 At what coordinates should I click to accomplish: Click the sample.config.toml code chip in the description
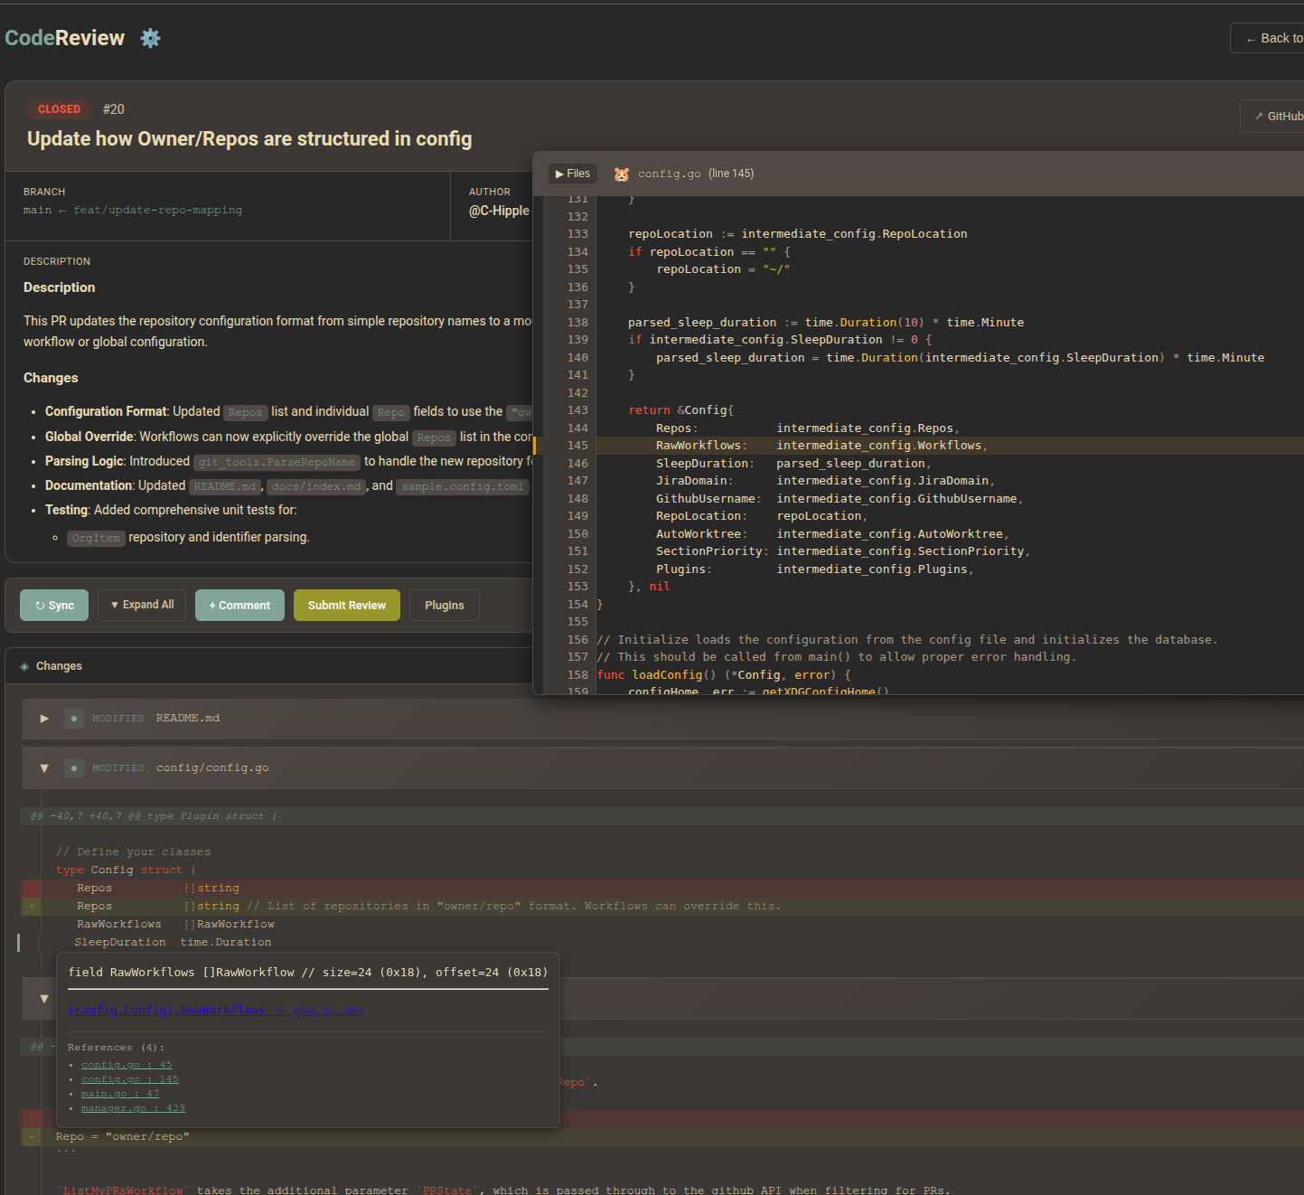coord(463,486)
